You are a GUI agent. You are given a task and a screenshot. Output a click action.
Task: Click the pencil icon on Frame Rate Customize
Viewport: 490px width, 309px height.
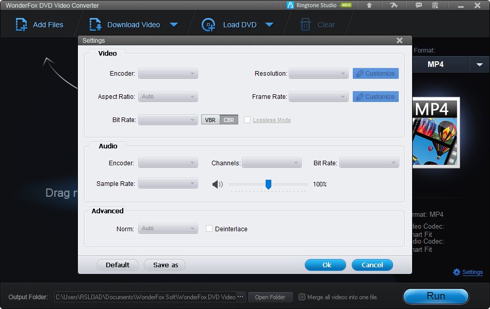tap(360, 97)
